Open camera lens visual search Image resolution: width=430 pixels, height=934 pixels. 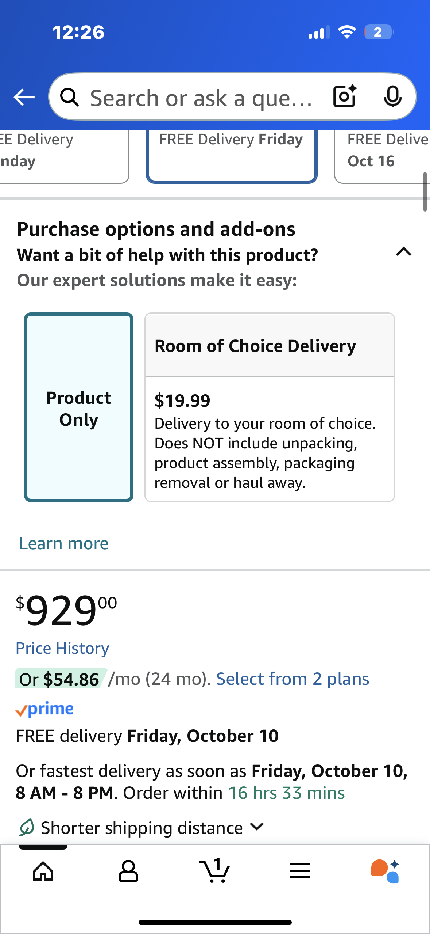tap(345, 96)
